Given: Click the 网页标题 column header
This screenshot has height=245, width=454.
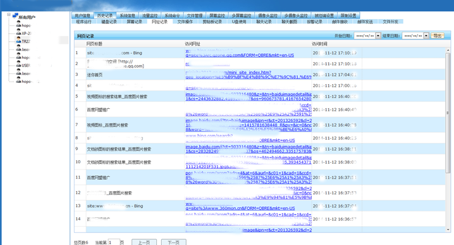Looking at the screenshot, I should [x=94, y=44].
